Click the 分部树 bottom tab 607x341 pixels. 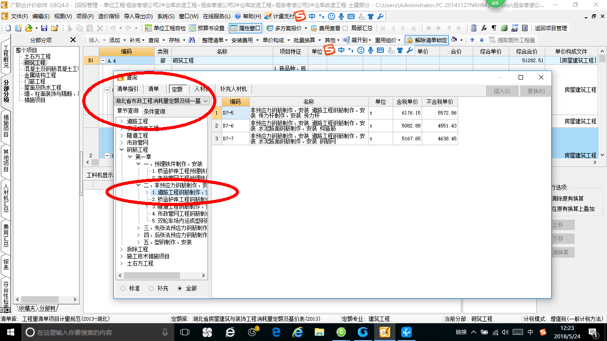pyautogui.click(x=48, y=308)
